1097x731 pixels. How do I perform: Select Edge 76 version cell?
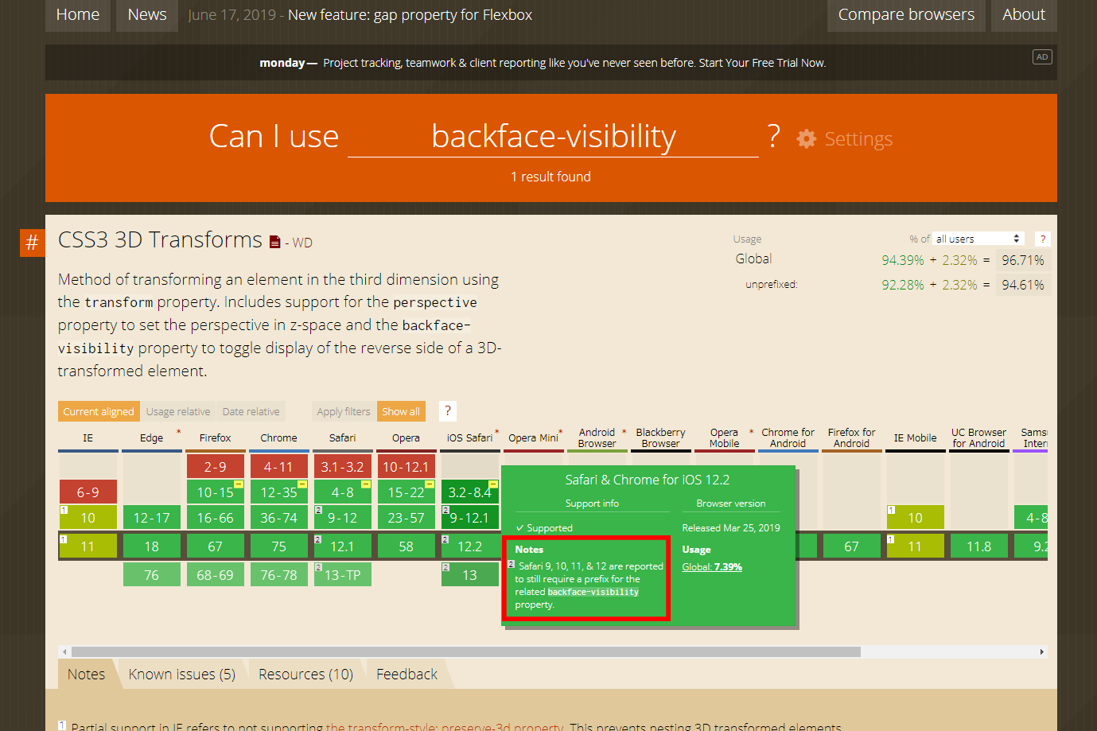(152, 575)
